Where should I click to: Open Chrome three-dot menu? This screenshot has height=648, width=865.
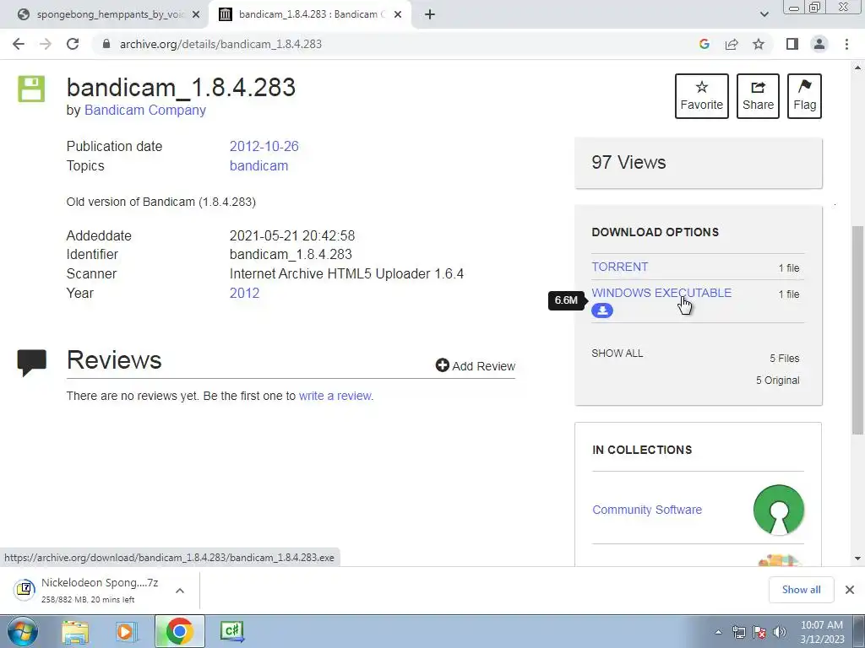coord(846,44)
